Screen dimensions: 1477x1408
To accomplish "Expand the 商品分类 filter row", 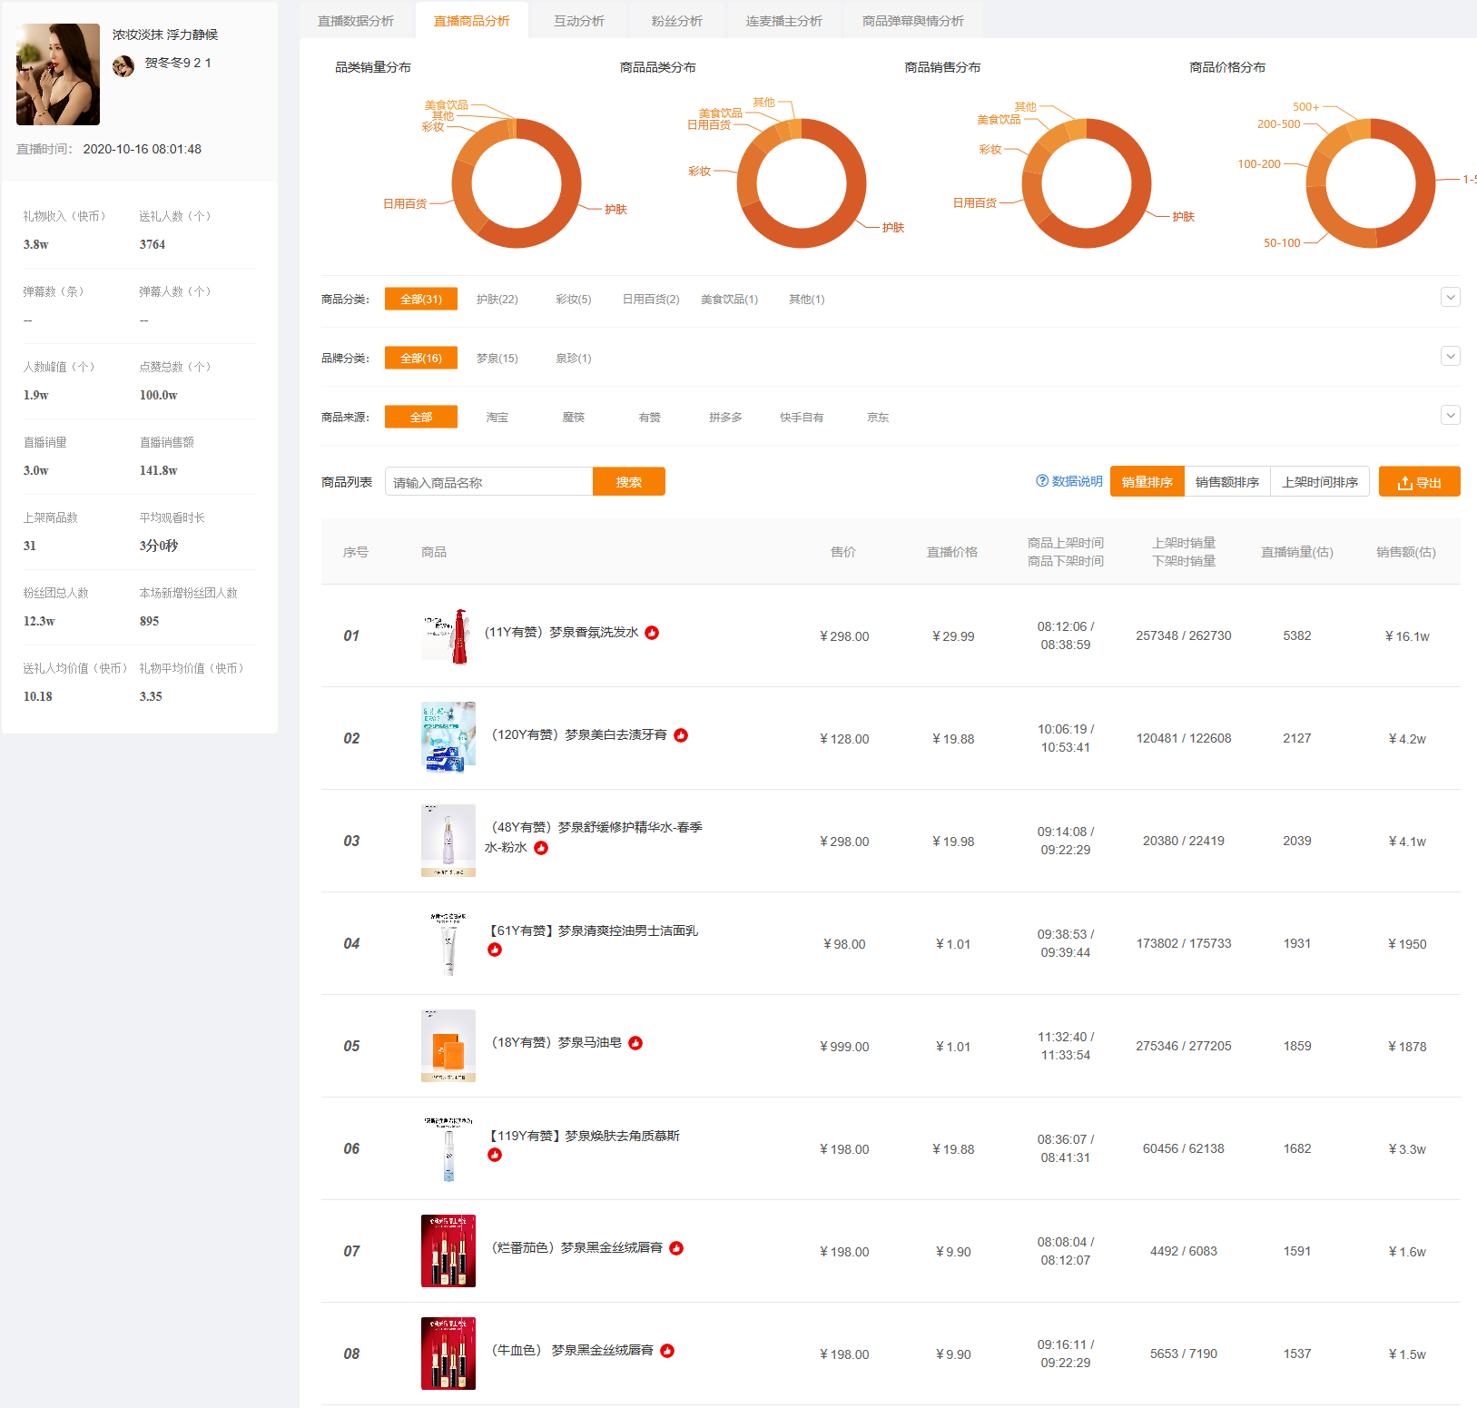I will (1450, 298).
